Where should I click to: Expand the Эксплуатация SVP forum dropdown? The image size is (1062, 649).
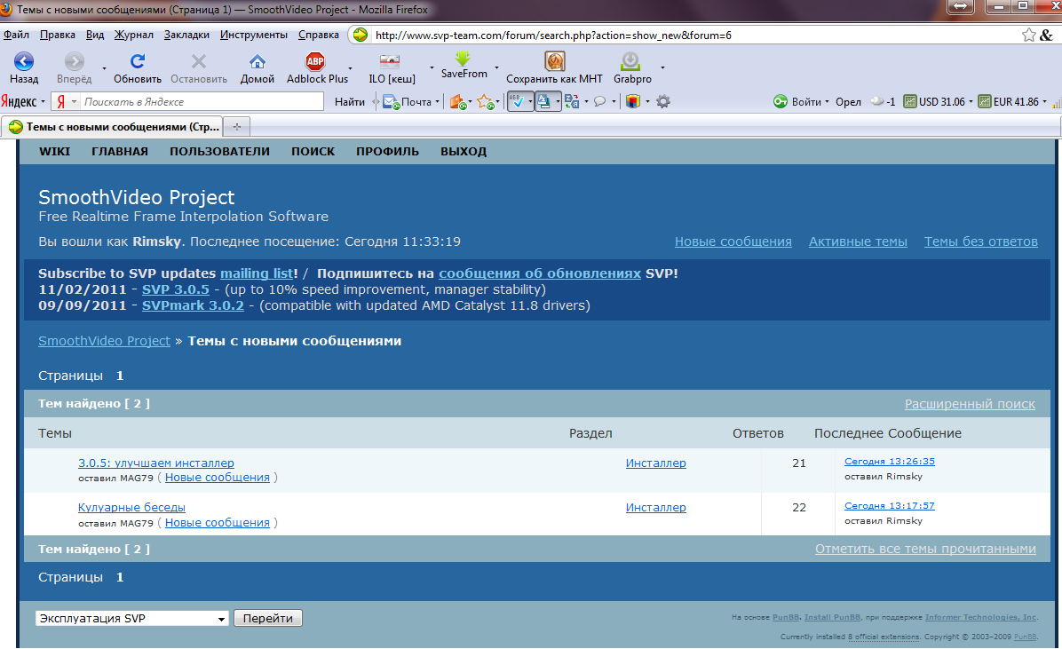coord(132,618)
